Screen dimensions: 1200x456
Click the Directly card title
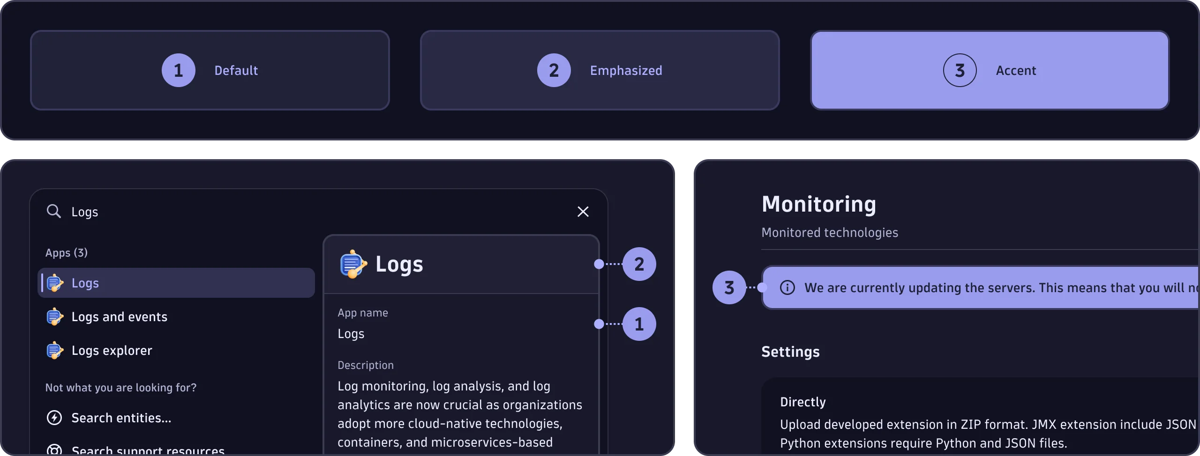(x=803, y=402)
